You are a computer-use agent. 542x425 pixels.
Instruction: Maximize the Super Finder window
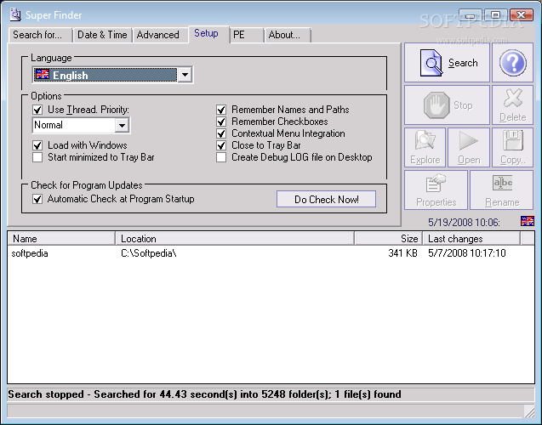coord(495,15)
